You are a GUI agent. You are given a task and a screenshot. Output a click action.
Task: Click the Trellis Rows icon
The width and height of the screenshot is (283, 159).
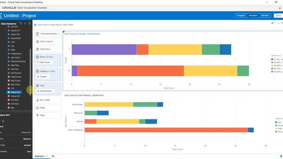37,49
